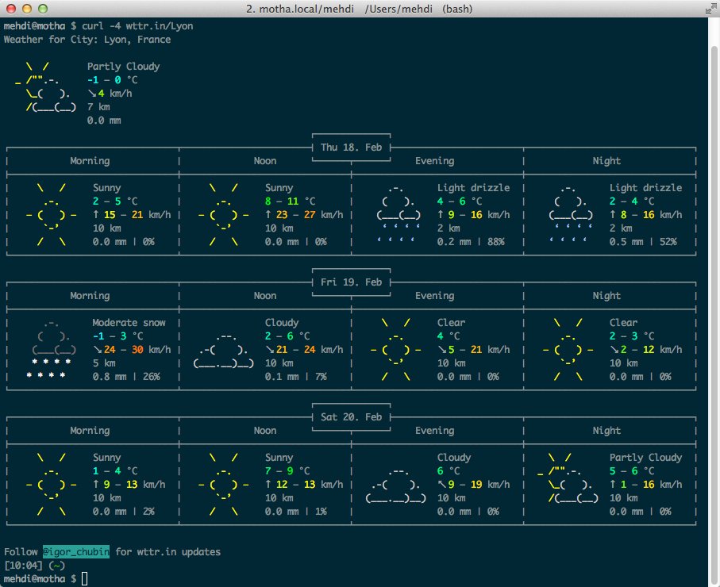Click the current wind speed '4 km/h'
Viewport: 720px width, 587px height.
(110, 93)
